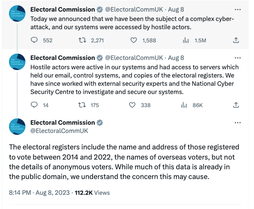Share the second hostile actors tweet
The height and width of the screenshot is (209, 254).
click(x=236, y=105)
